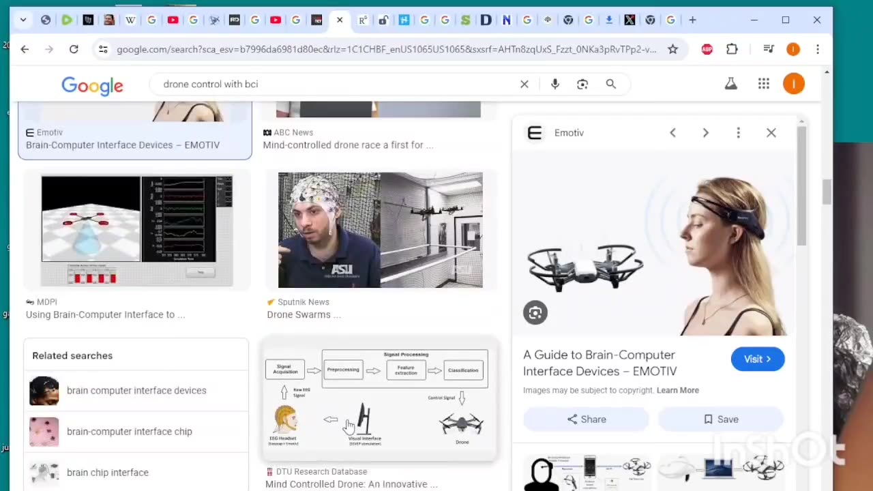Go back using the browser back arrow
Image resolution: width=873 pixels, height=491 pixels.
25,49
